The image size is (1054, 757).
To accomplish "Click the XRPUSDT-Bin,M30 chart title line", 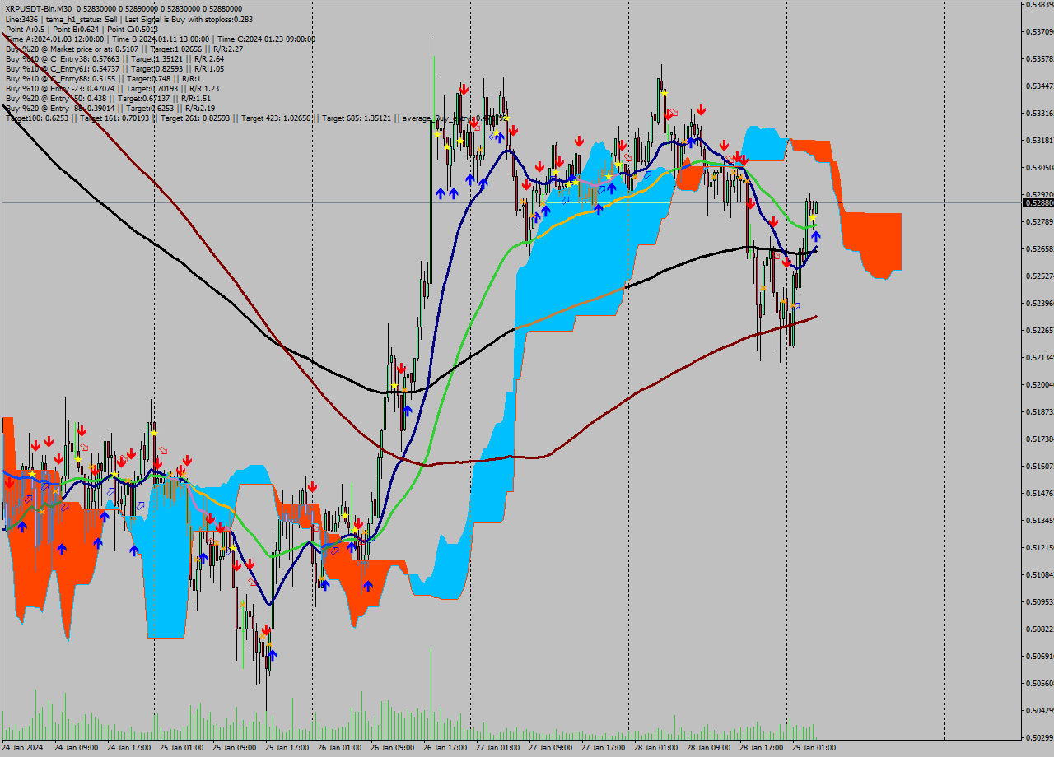I will pyautogui.click(x=124, y=9).
